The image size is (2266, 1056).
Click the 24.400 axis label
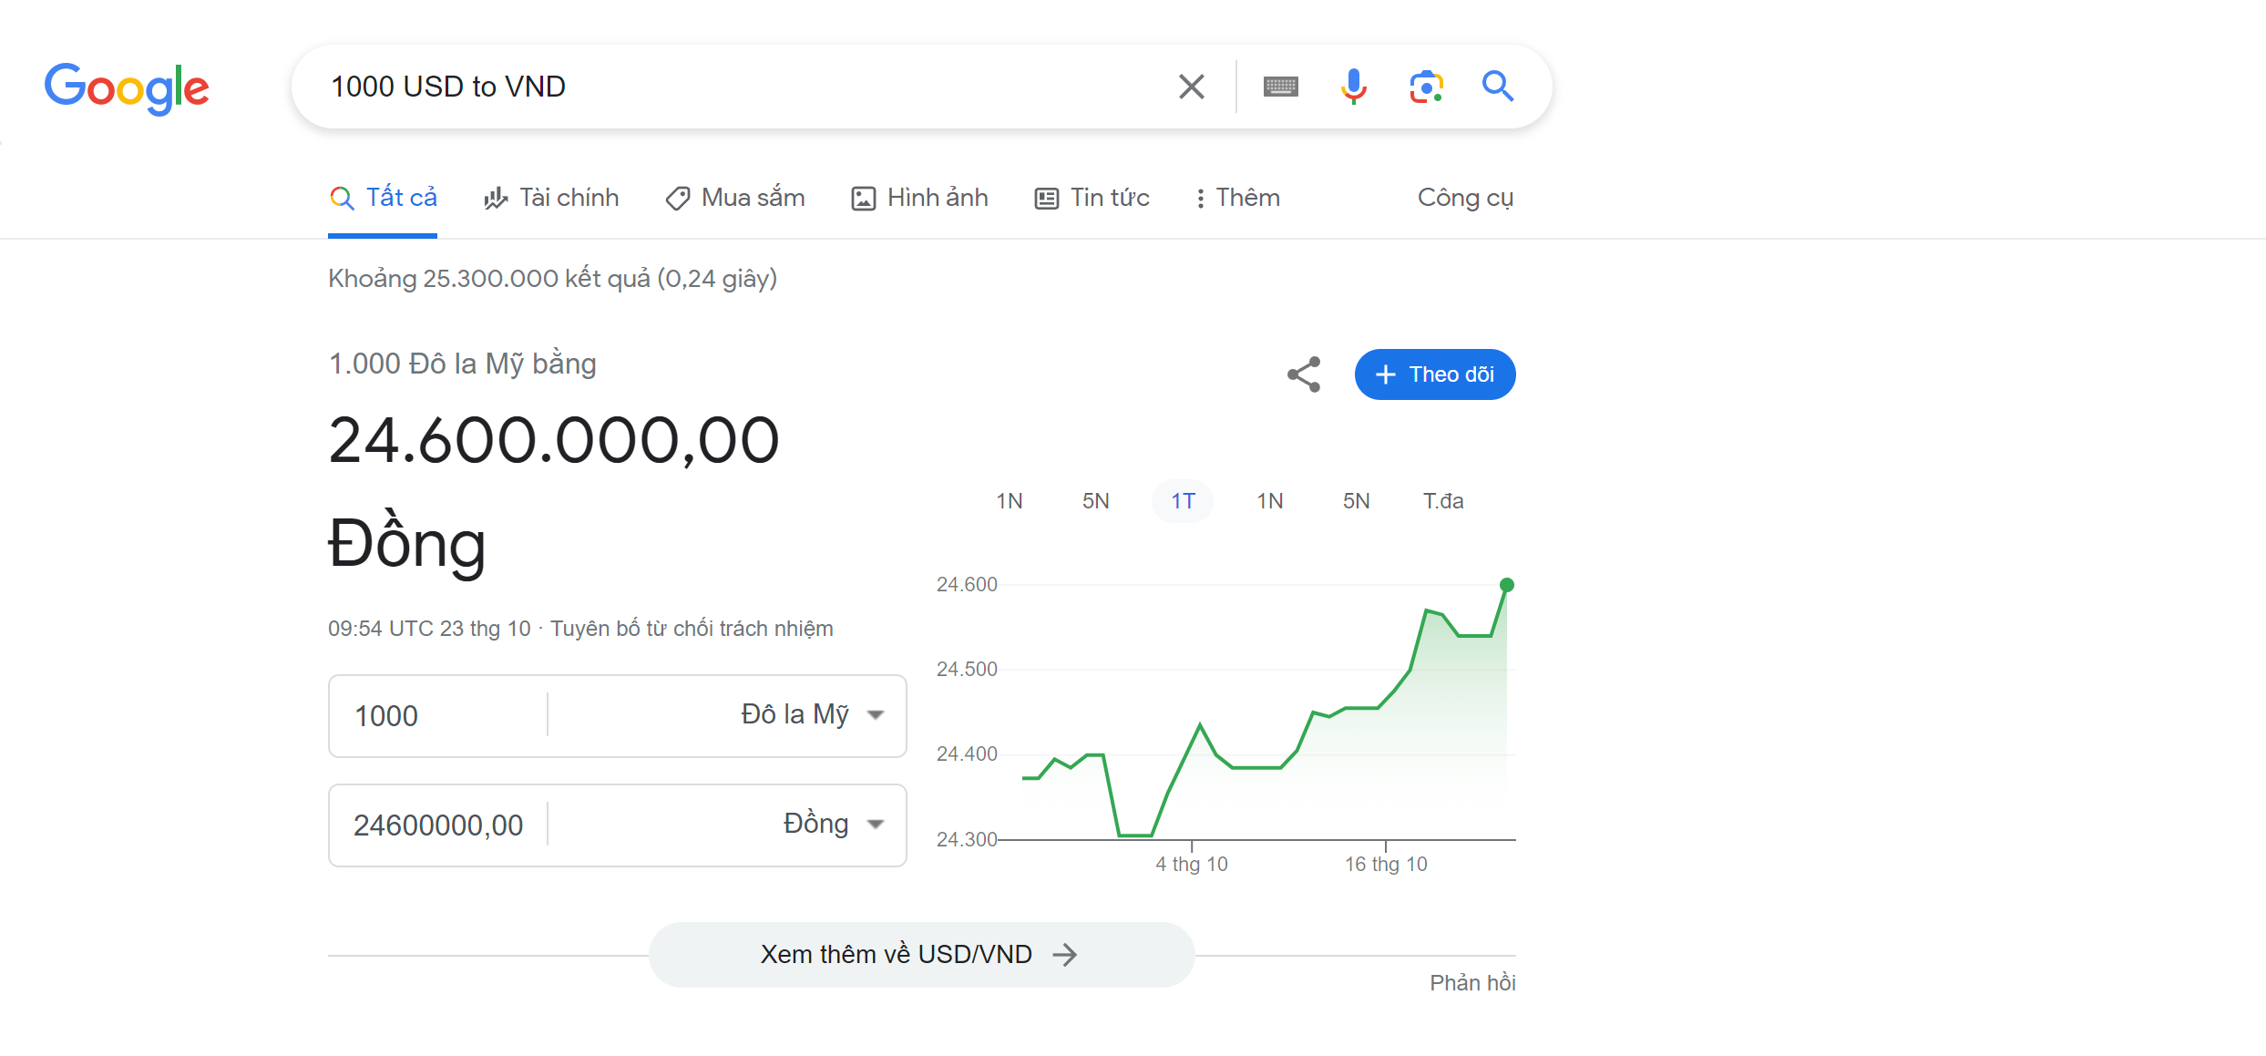pyautogui.click(x=967, y=754)
